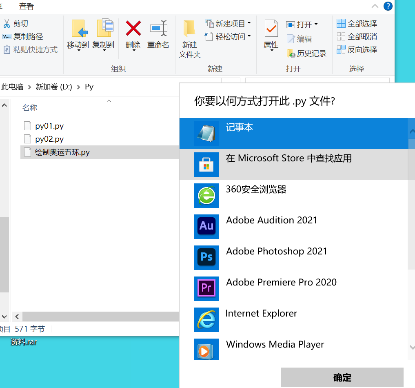Screen dimensions: 415x388
Task: Open the 轻松访问 dropdown arrow
Action: (249, 36)
